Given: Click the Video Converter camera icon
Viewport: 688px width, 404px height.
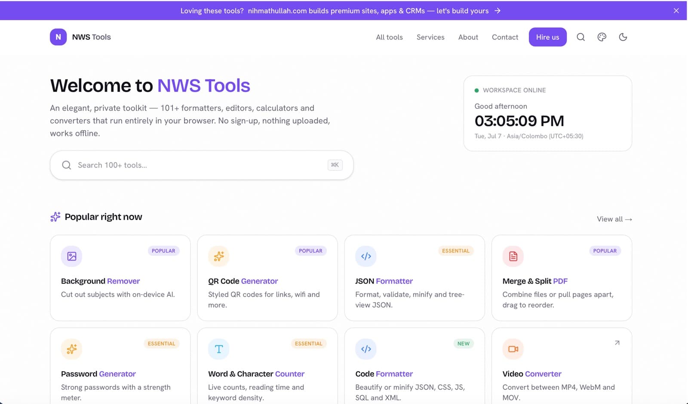Looking at the screenshot, I should (x=513, y=349).
